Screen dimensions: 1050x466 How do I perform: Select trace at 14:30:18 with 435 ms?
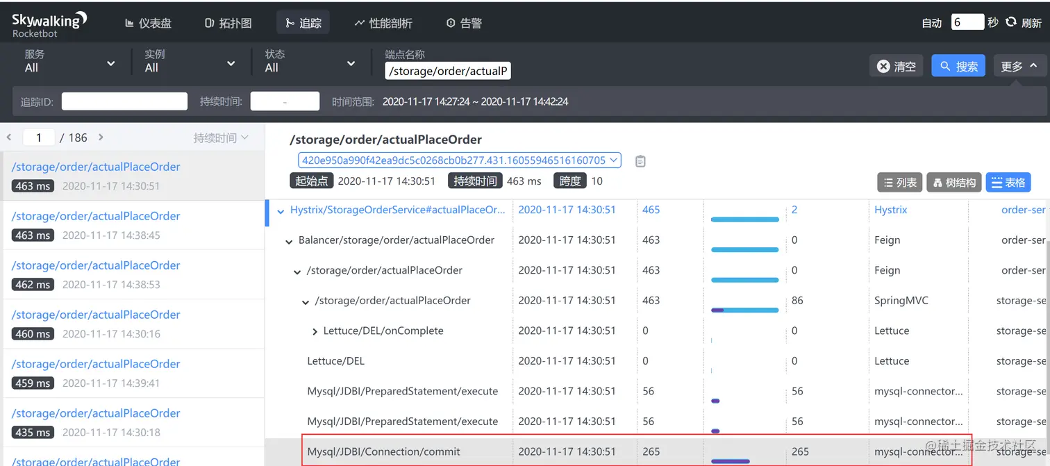(x=133, y=422)
